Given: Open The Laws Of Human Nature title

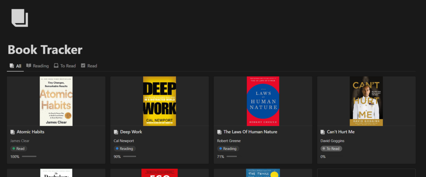Looking at the screenshot, I should point(250,132).
